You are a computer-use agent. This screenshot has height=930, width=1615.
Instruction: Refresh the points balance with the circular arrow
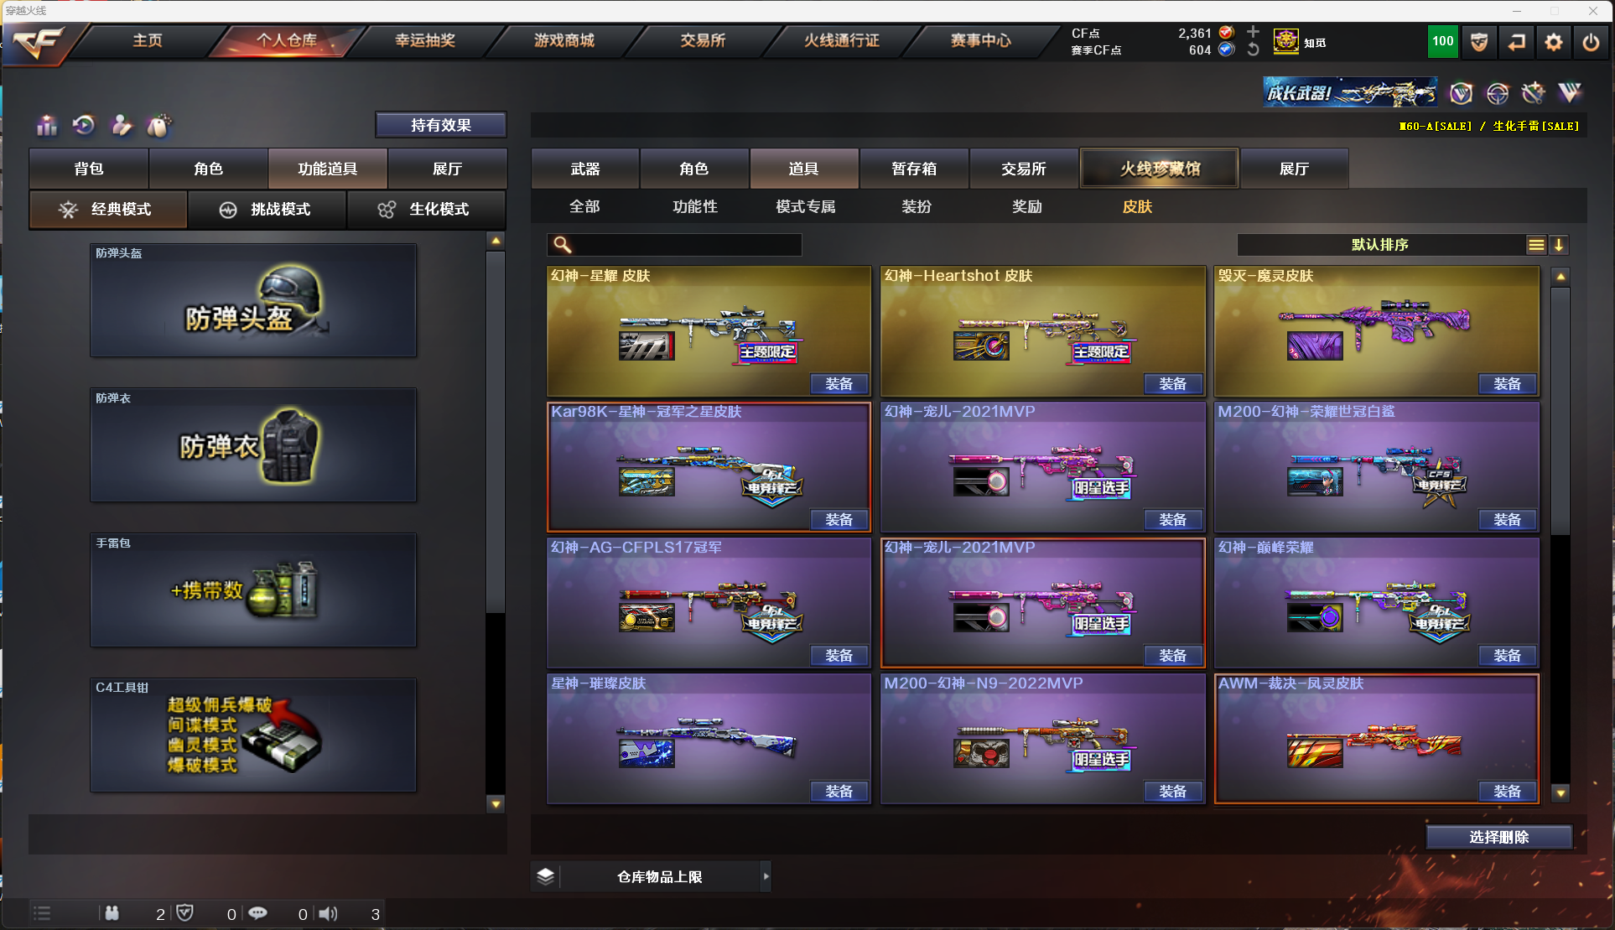click(1253, 49)
